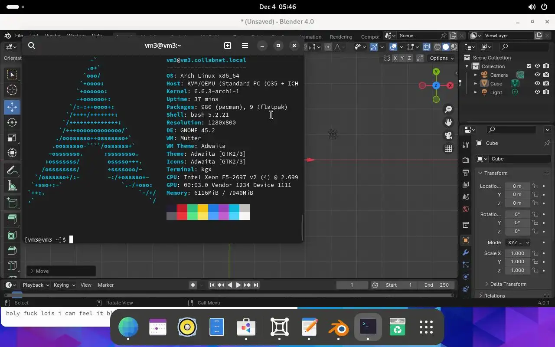Activate the Select Box tool
Viewport: 555px width, 347px height.
click(x=12, y=75)
